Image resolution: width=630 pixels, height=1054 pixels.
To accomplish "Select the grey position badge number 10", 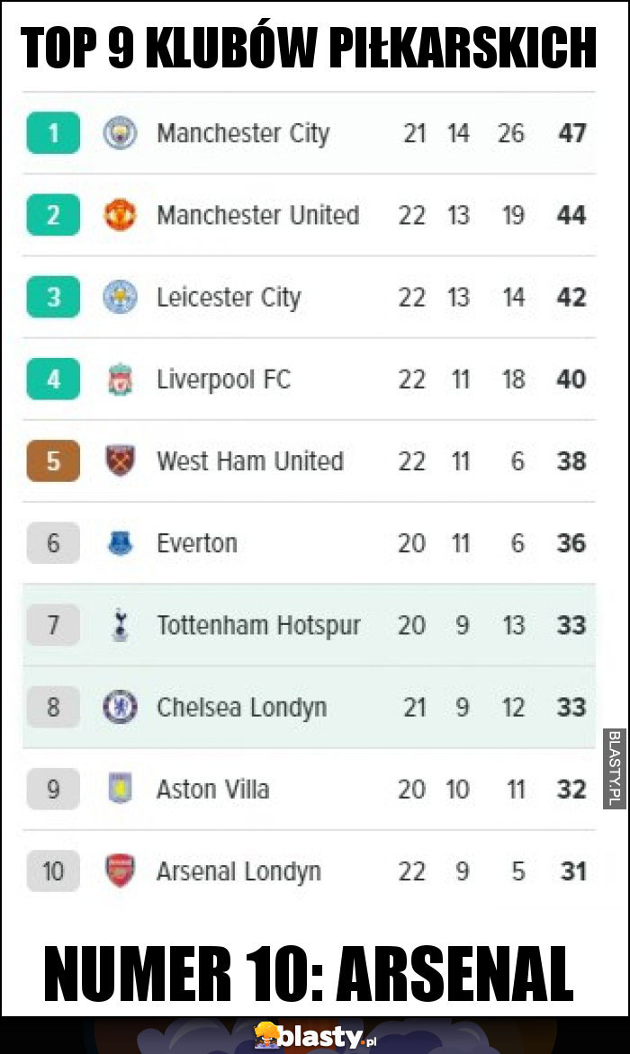I will tap(53, 871).
